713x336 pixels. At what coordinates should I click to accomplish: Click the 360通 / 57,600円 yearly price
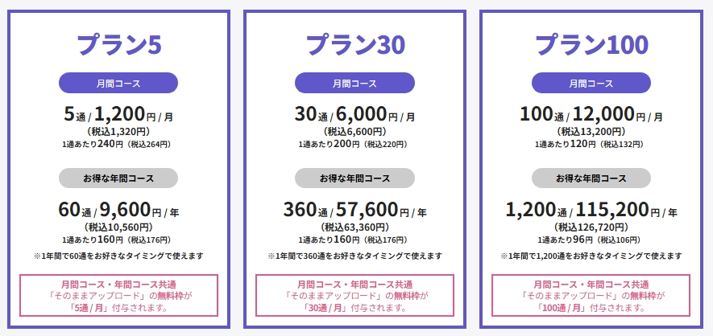tap(354, 210)
